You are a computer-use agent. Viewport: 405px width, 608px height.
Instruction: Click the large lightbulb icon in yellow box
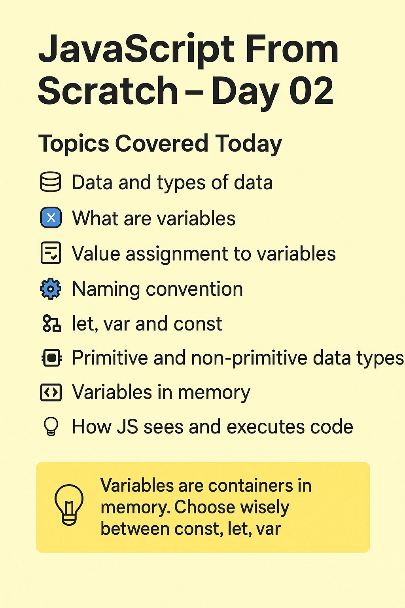(69, 505)
